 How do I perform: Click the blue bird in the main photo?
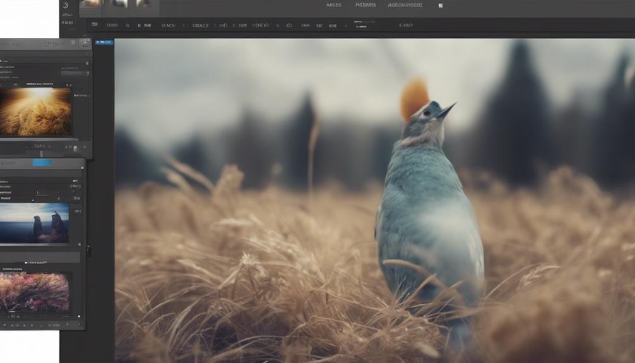[x=430, y=211]
